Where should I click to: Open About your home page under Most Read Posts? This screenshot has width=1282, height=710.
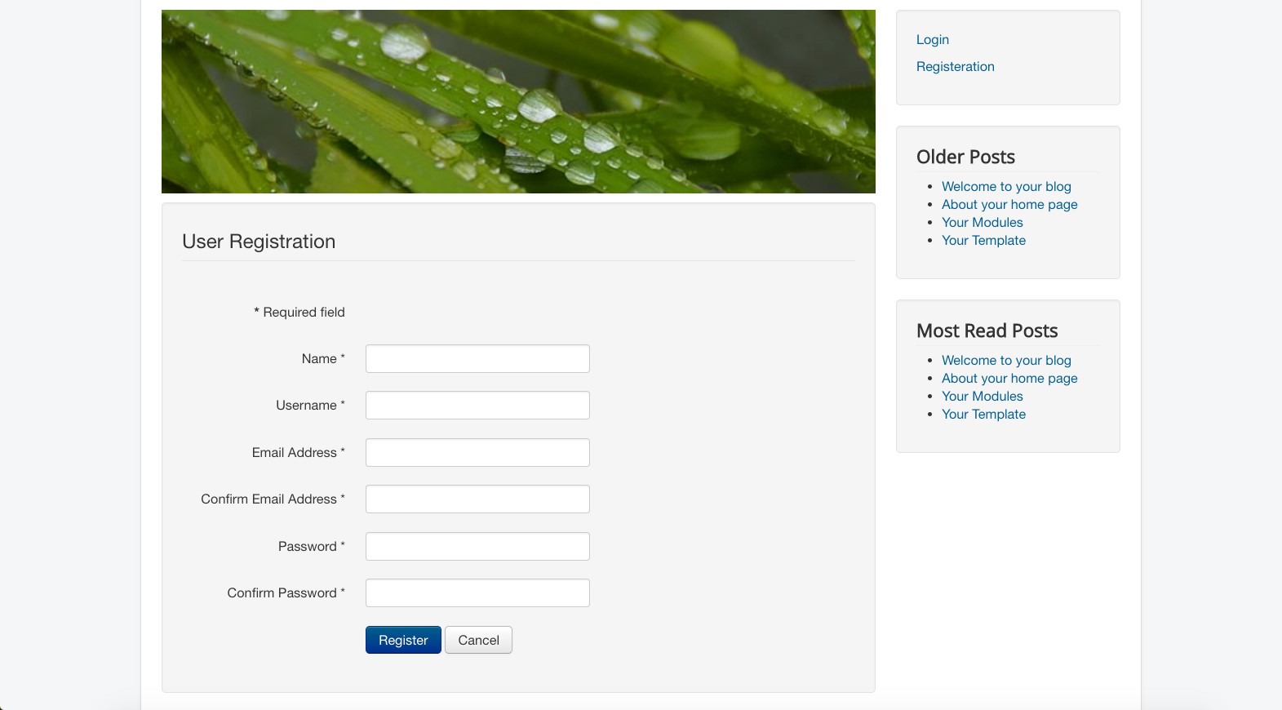pyautogui.click(x=1009, y=378)
